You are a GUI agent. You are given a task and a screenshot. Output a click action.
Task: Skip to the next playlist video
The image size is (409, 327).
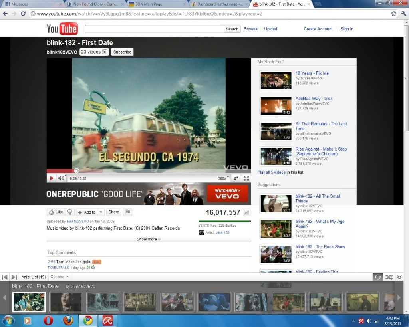point(14,277)
